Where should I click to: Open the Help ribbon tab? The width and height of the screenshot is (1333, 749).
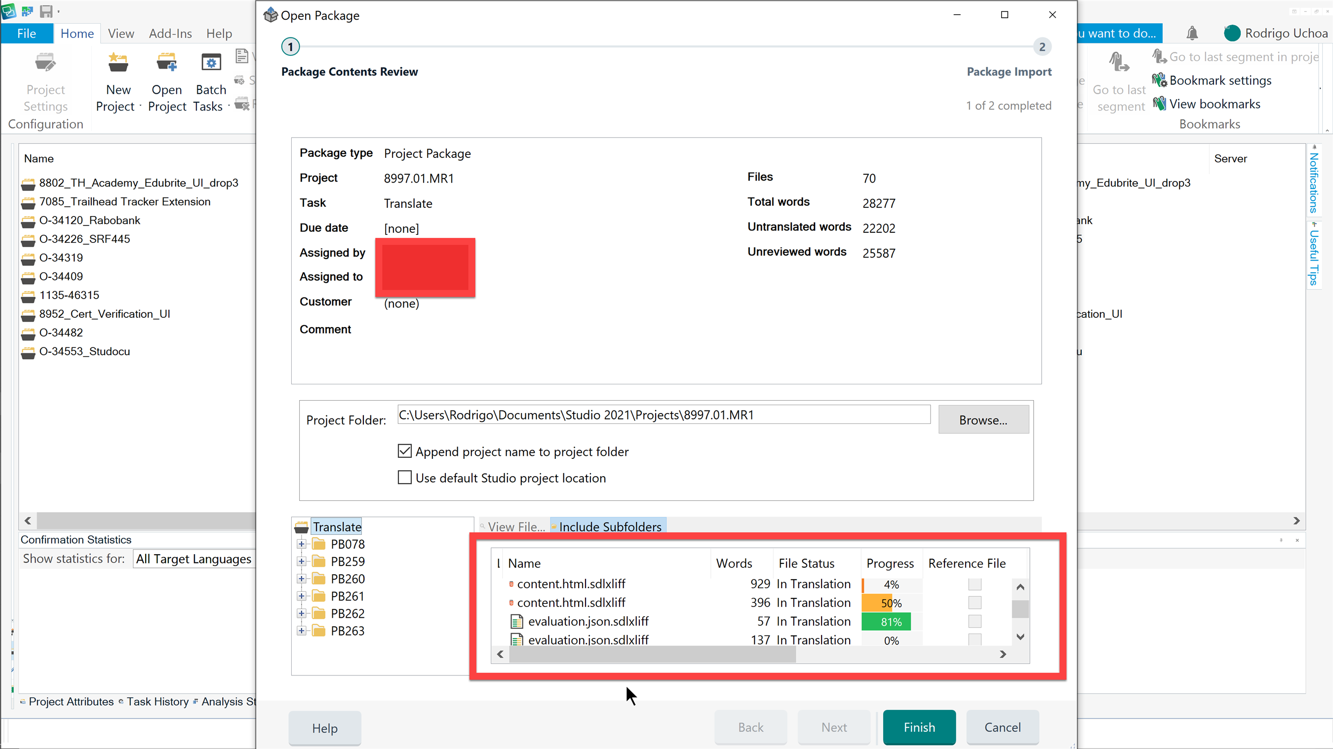(x=219, y=34)
